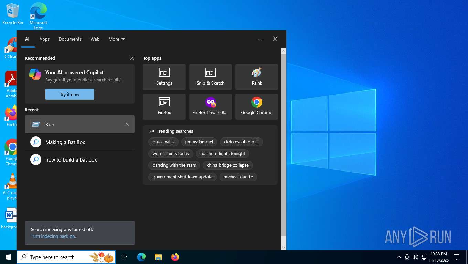Search for how to build a bat box
The image size is (468, 264).
point(79,159)
